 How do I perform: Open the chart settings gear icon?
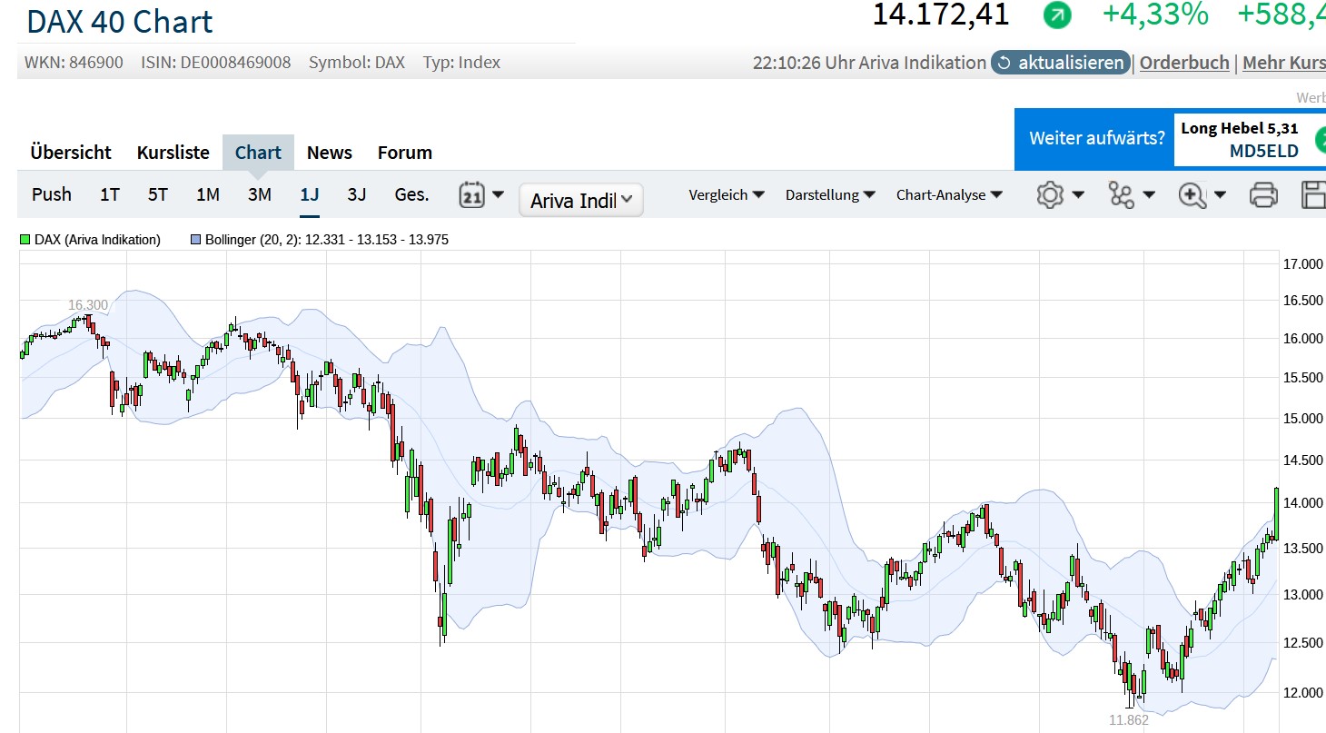tap(1050, 194)
